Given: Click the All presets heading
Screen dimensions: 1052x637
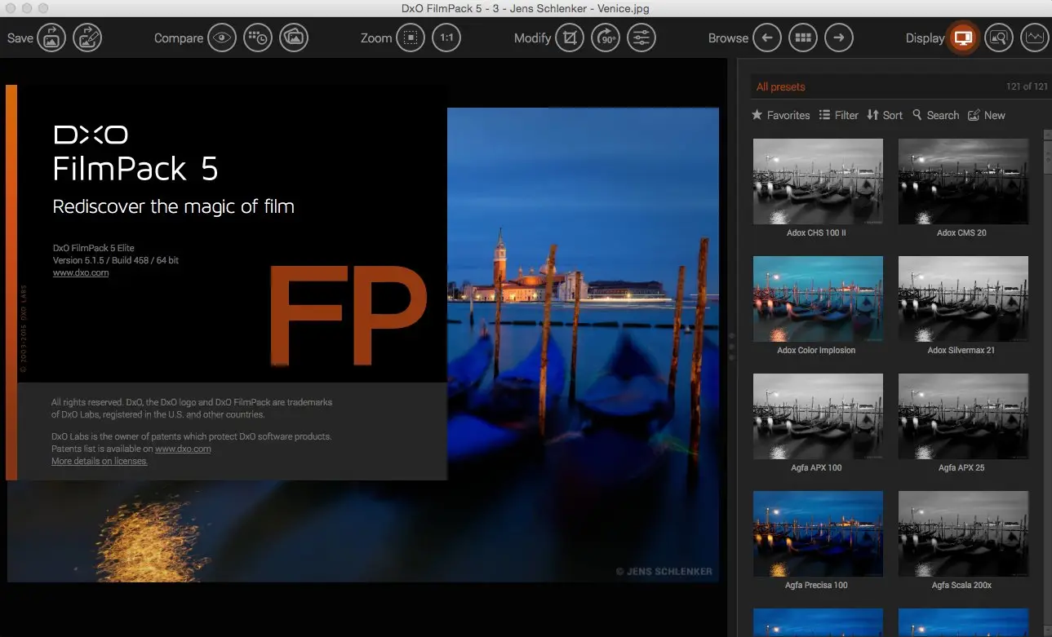Looking at the screenshot, I should pos(780,86).
